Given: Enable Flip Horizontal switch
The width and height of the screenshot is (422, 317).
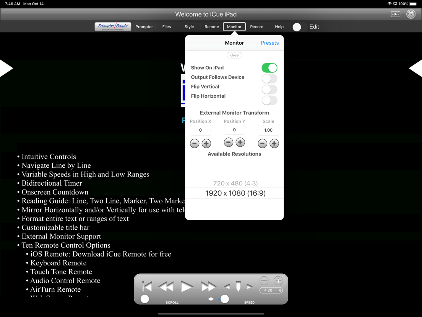Looking at the screenshot, I should (x=269, y=100).
